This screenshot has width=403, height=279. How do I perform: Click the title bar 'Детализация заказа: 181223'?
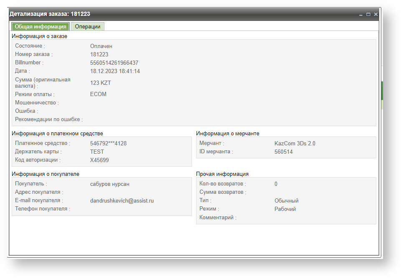click(50, 14)
